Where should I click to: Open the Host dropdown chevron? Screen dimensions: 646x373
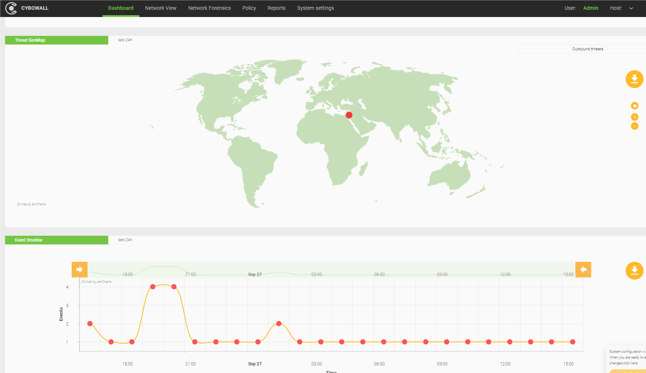point(631,8)
